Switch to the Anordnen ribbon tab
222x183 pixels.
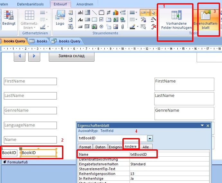[85, 4]
